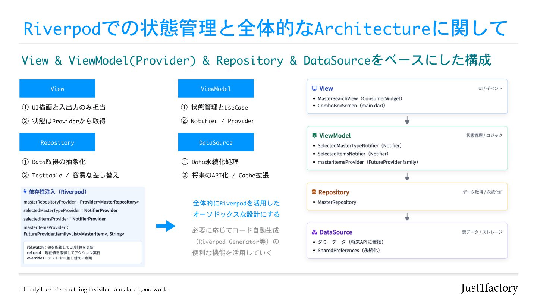Click the Repository card heading
Image resolution: width=537 pixels, height=302 pixels.
(334, 192)
